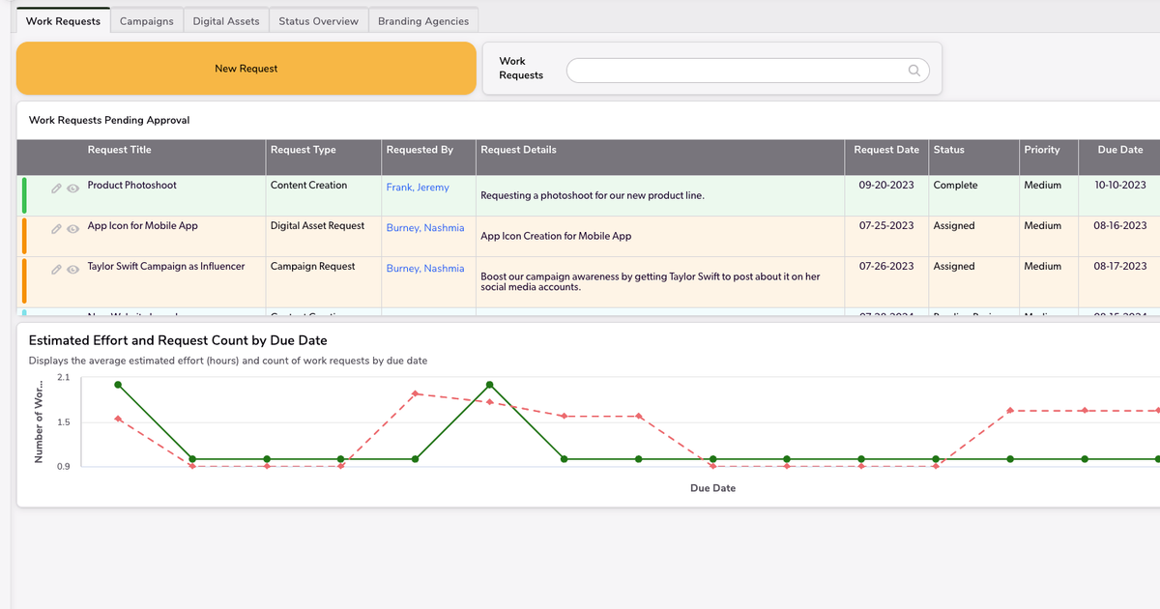This screenshot has width=1160, height=609.
Task: Open Burney, Nashmia link on App Icon row
Action: coord(425,228)
